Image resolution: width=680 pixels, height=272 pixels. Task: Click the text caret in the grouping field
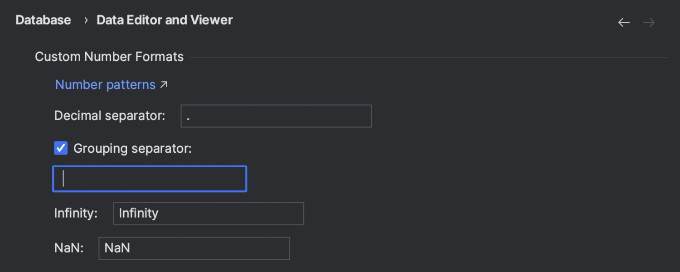click(63, 179)
